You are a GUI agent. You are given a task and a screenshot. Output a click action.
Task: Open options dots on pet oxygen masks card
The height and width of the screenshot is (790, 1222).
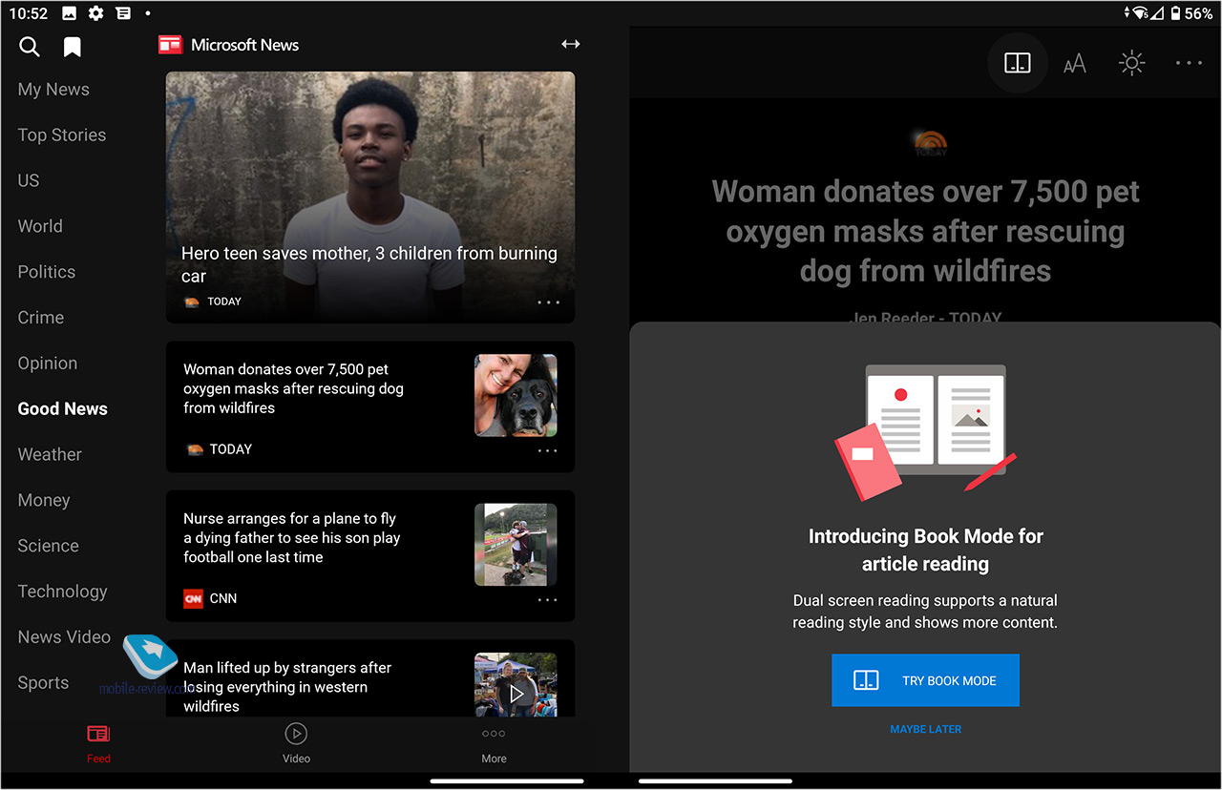(x=547, y=450)
